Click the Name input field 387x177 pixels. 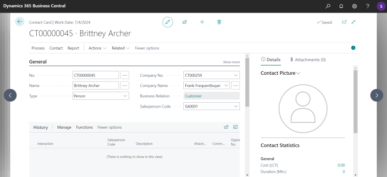tap(96, 85)
